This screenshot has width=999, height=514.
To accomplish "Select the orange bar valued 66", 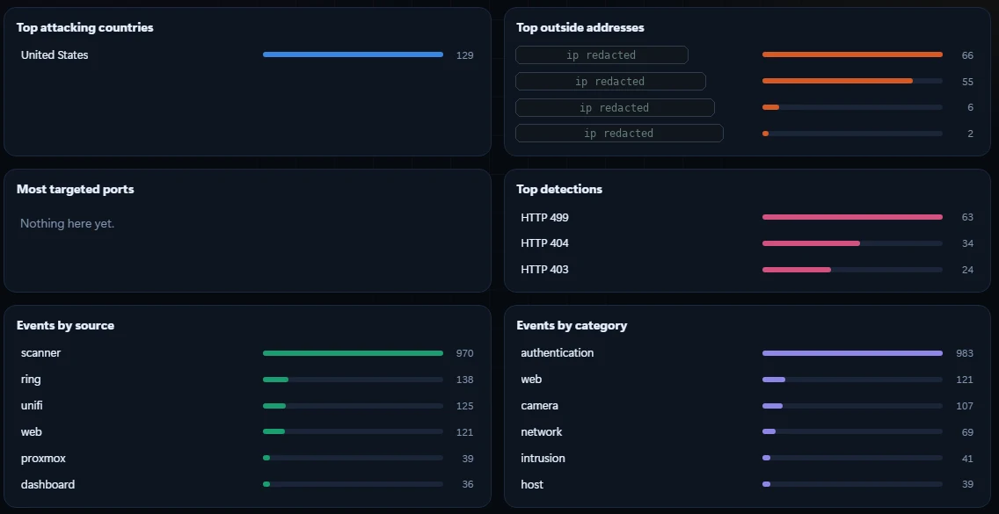I will coord(852,54).
